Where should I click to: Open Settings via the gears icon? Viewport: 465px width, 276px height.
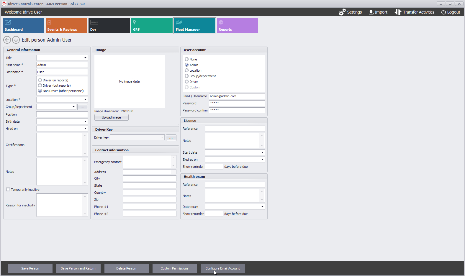tap(342, 12)
